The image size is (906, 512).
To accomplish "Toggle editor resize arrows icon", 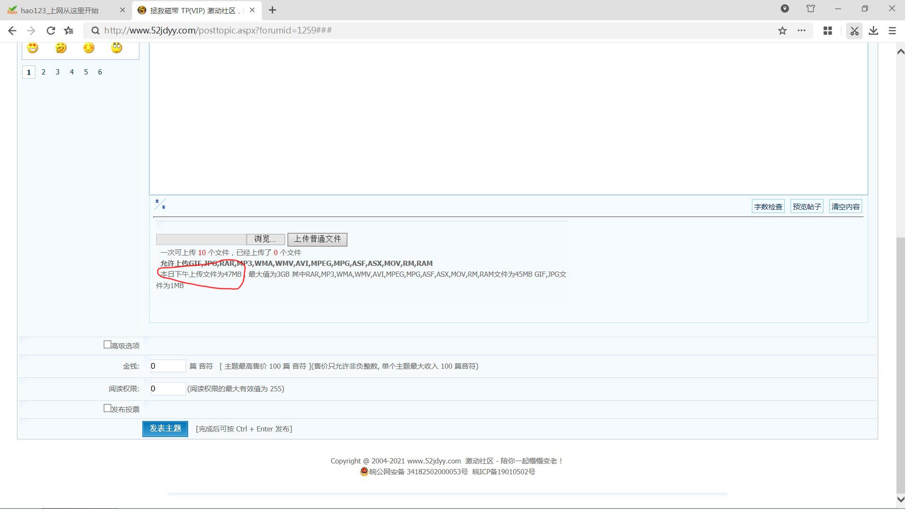I will point(160,205).
